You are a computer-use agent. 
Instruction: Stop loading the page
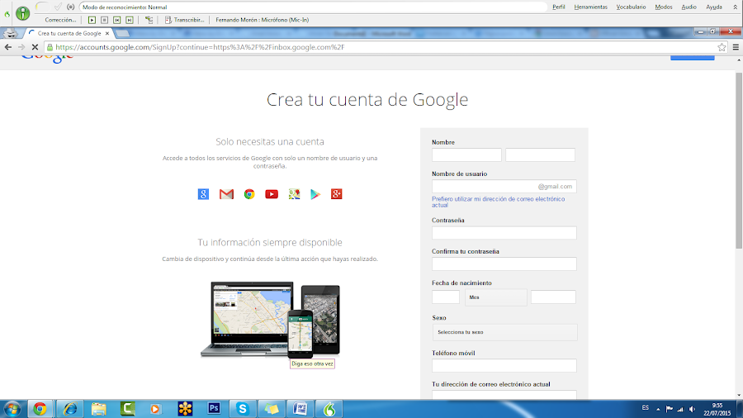pos(35,47)
